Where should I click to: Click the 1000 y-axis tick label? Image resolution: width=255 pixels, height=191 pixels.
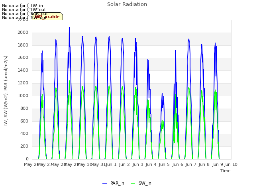pos(23,95)
